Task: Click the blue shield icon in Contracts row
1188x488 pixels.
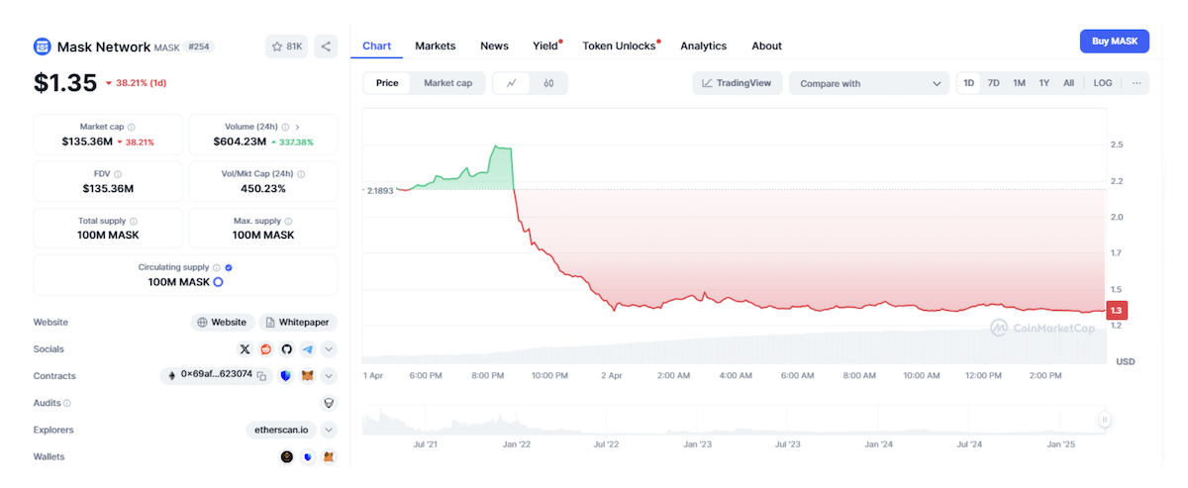Action: pyautogui.click(x=286, y=376)
